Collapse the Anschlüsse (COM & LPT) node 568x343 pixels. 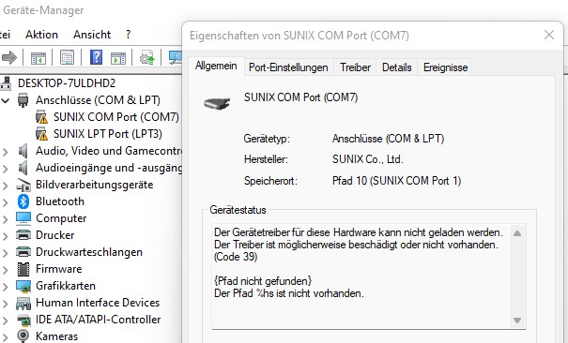5,100
